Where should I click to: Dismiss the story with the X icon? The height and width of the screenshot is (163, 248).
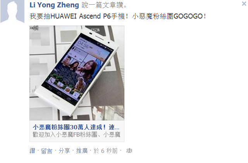(x=244, y=3)
